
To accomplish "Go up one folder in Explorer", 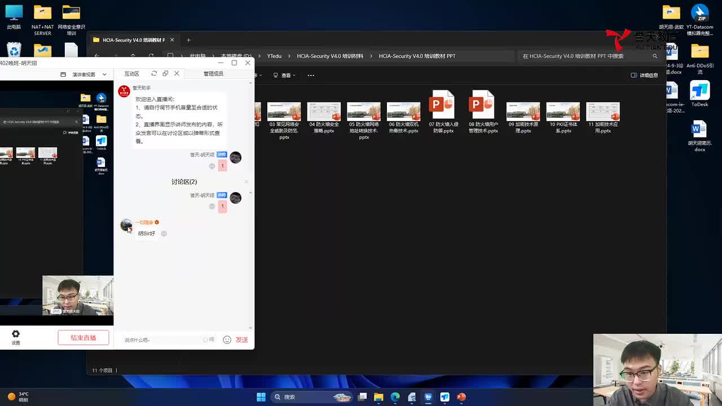I will coord(133,56).
